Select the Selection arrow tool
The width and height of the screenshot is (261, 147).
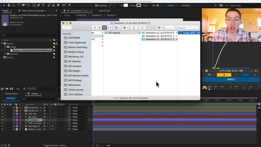pos(4,5)
